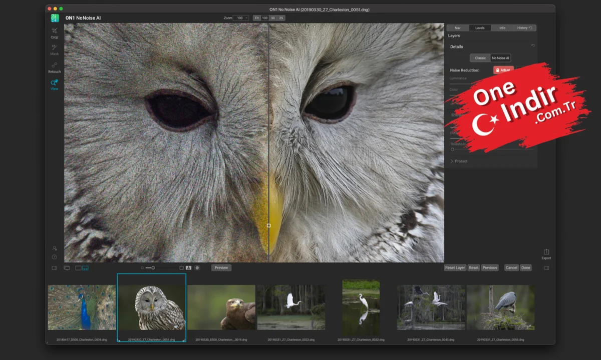Set zoom preset to Fit
601x360 pixels.
coord(256,18)
